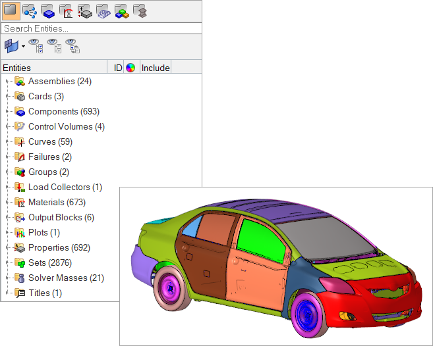Click the Search Entities input field
The image size is (433, 346).
click(x=100, y=29)
